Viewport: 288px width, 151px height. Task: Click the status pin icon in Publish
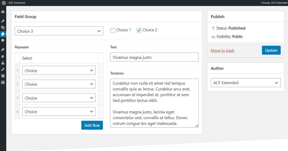pyautogui.click(x=213, y=28)
